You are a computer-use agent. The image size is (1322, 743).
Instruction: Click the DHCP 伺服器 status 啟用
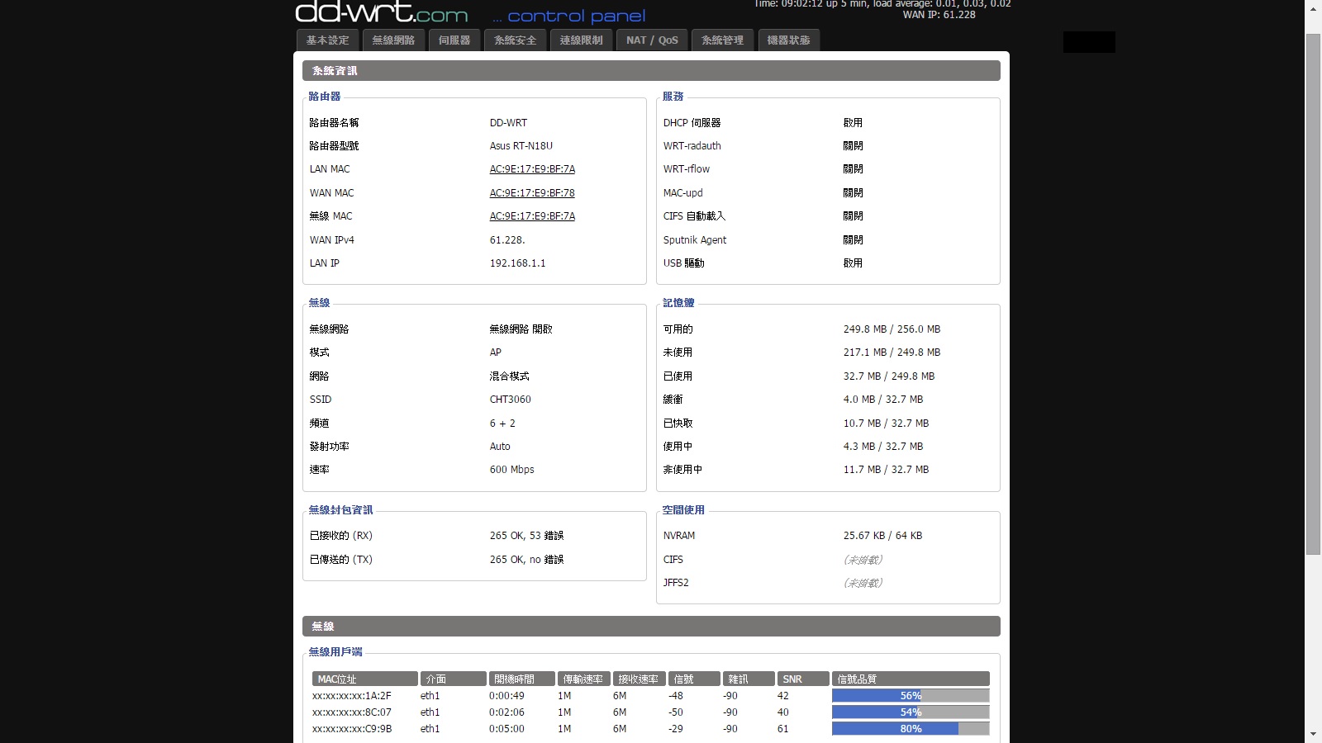(x=853, y=123)
